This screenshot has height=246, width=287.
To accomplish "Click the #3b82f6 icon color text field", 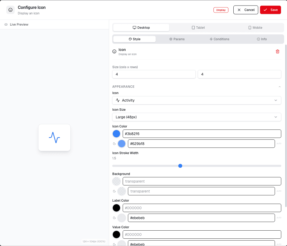I will 202,134.
